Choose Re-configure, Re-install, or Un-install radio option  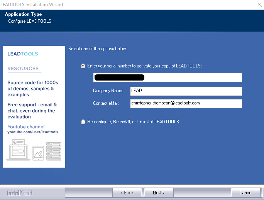[83, 122]
